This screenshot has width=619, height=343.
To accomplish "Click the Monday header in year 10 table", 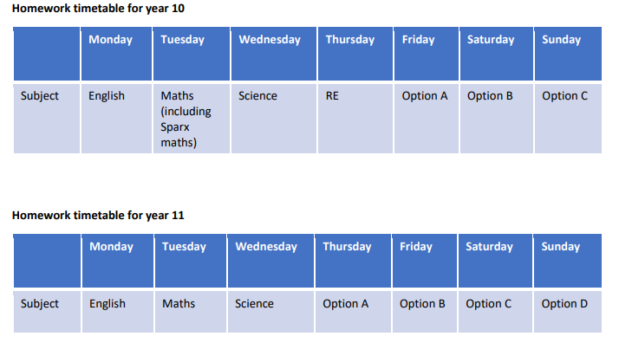I will (116, 54).
